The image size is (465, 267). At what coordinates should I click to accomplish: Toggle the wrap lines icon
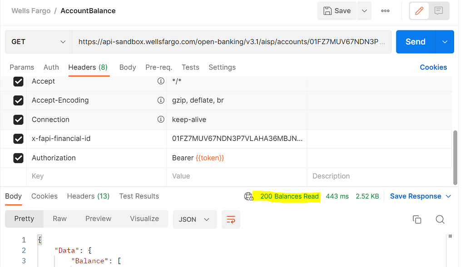231,219
